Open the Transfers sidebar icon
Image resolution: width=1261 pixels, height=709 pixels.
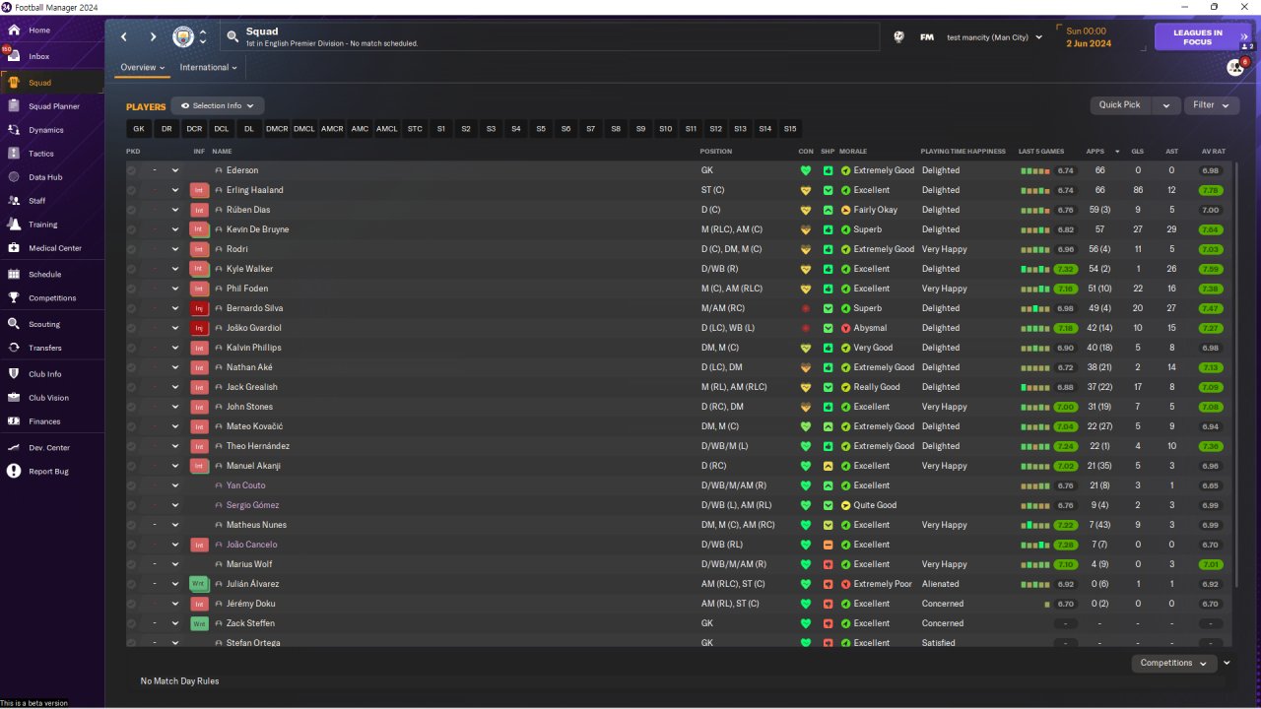pyautogui.click(x=14, y=348)
